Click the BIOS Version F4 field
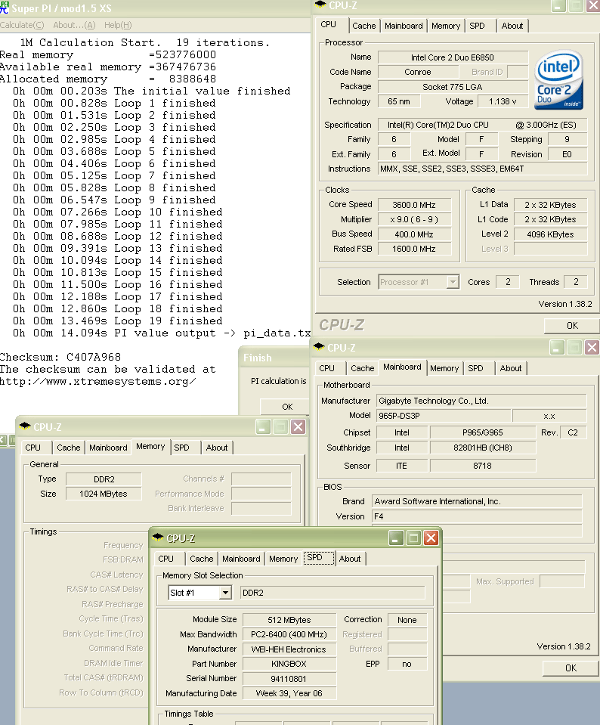 (x=477, y=516)
